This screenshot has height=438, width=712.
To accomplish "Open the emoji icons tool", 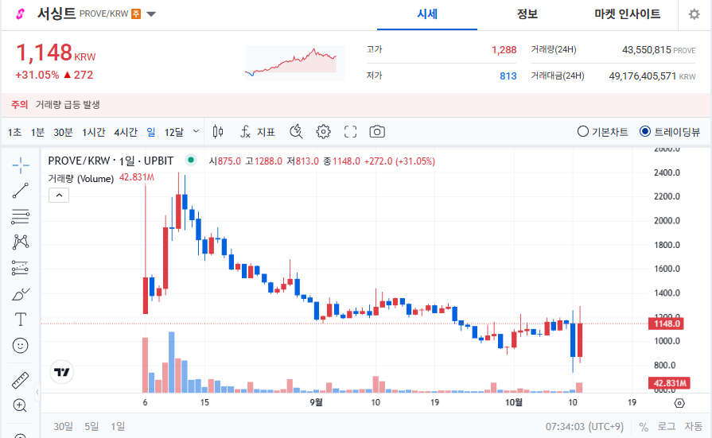I will point(21,346).
